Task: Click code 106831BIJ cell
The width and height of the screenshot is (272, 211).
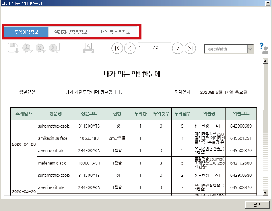Action: (89, 138)
